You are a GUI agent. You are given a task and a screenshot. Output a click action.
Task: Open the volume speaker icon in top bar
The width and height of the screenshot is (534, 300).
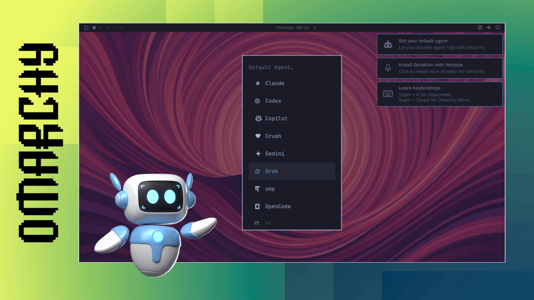pos(489,28)
